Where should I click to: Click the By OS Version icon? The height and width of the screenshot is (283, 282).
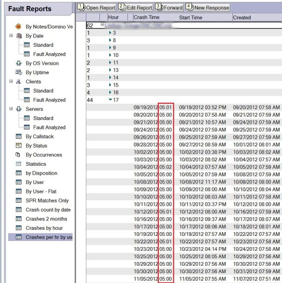coord(19,64)
